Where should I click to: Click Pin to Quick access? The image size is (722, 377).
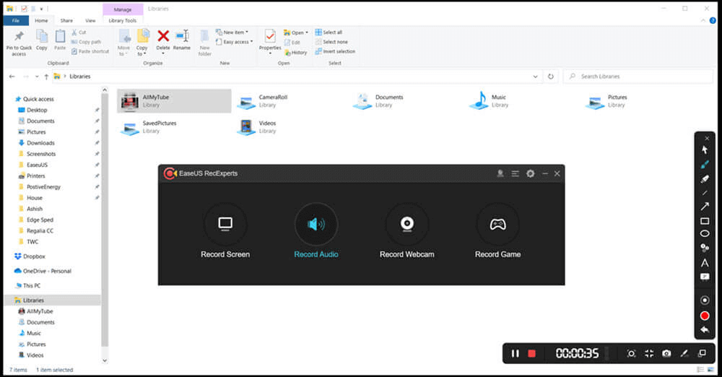(19, 43)
